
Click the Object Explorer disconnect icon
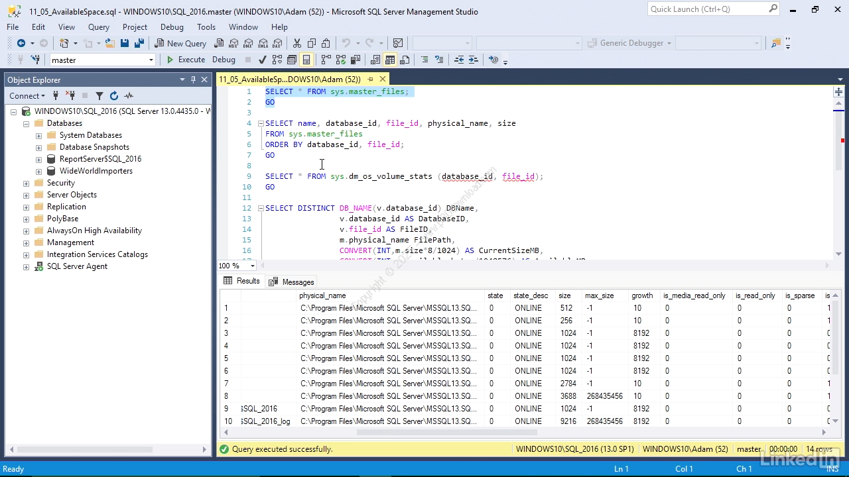point(70,95)
